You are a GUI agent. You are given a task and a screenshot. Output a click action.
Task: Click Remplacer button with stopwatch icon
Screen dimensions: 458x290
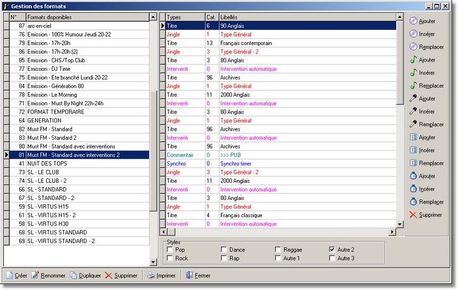pyautogui.click(x=427, y=202)
